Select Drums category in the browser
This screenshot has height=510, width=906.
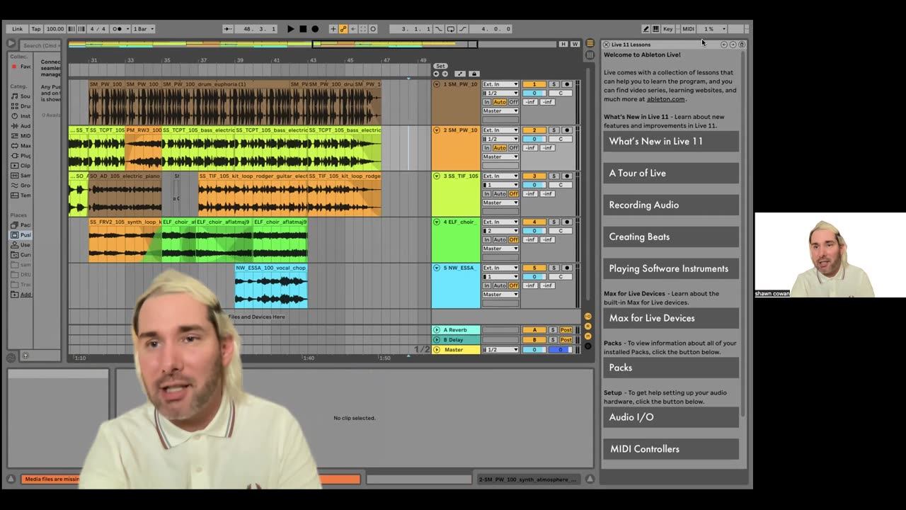coord(21,106)
